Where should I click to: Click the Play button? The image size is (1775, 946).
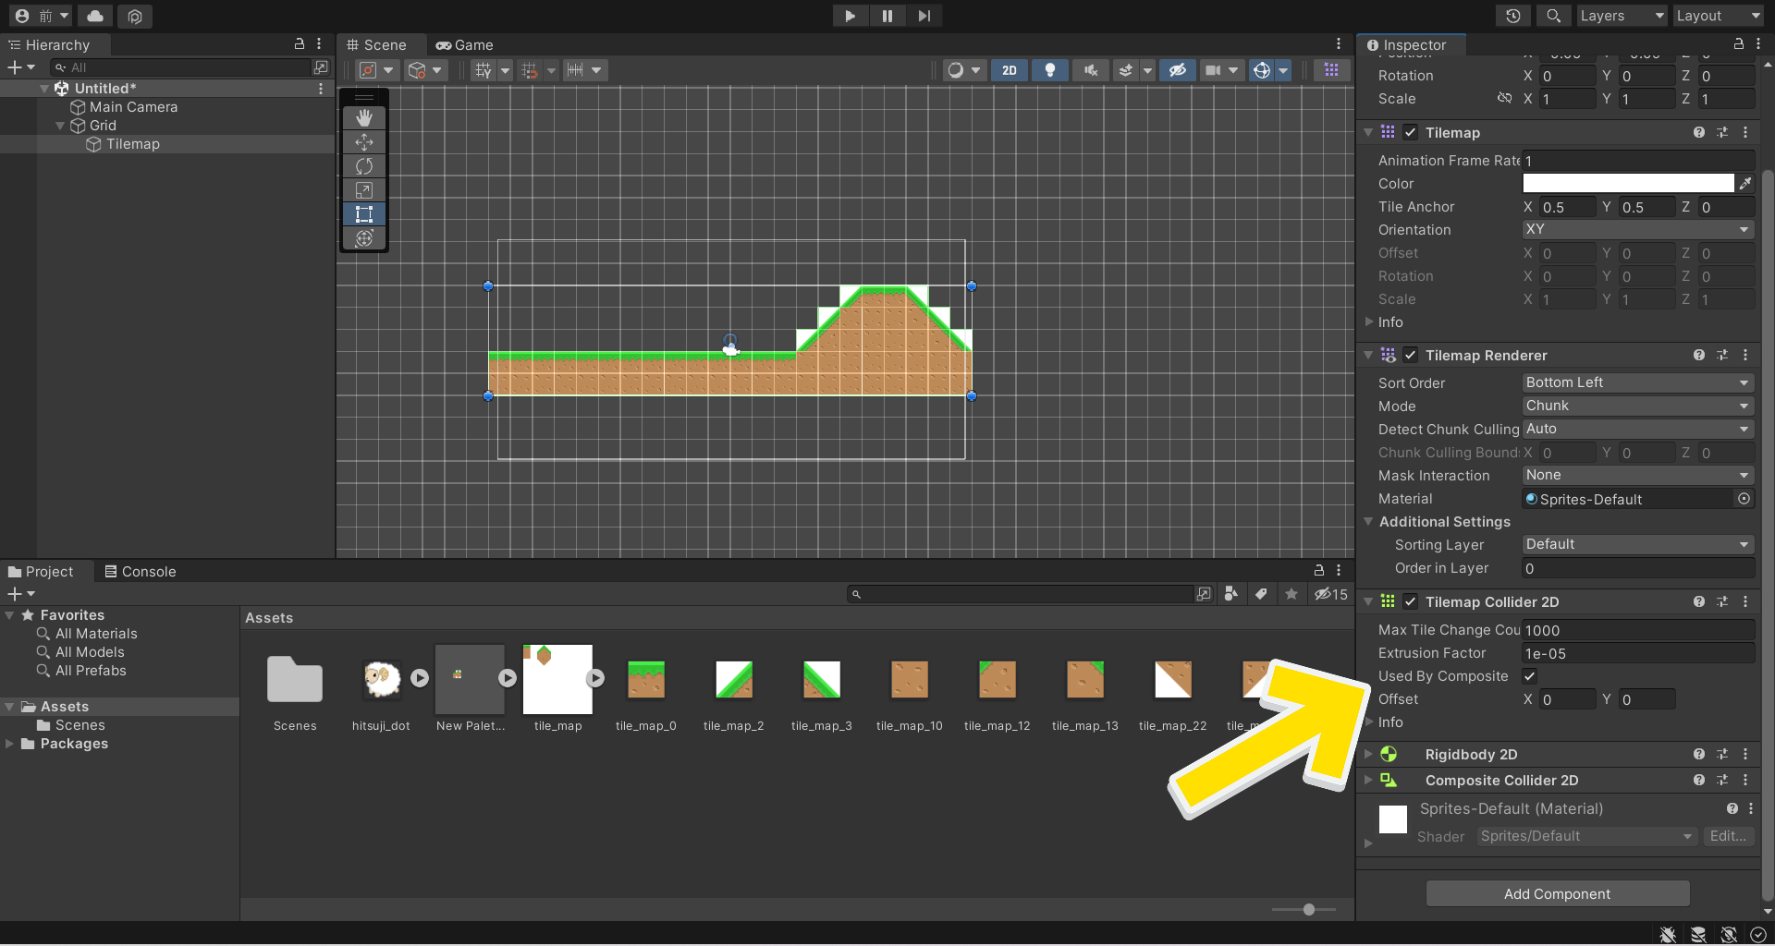(850, 16)
